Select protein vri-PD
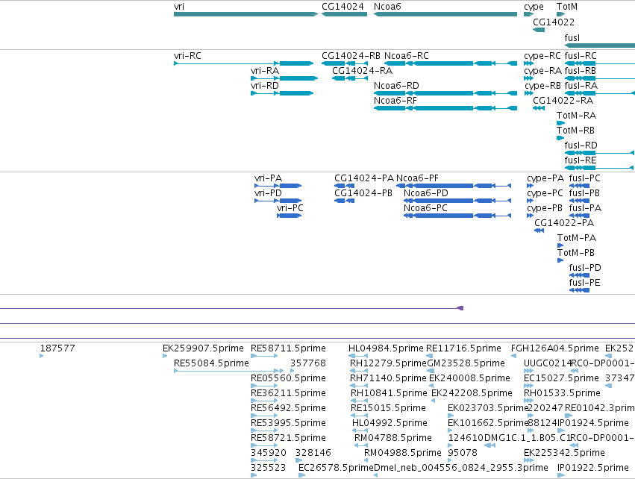 click(x=278, y=201)
